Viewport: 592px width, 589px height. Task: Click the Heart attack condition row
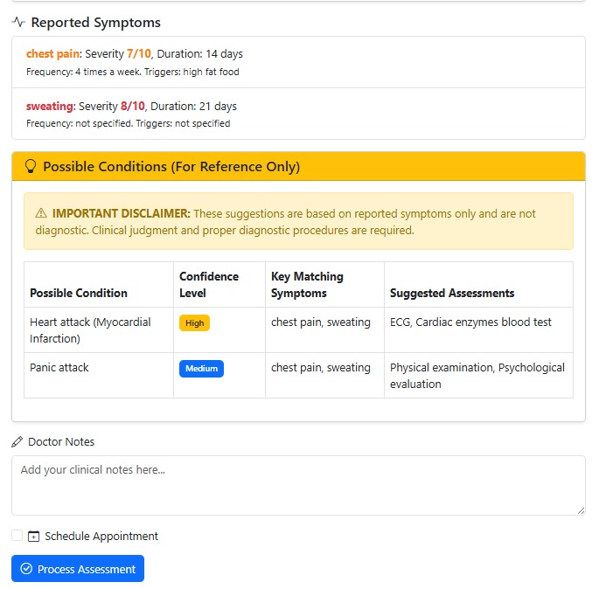click(298, 330)
